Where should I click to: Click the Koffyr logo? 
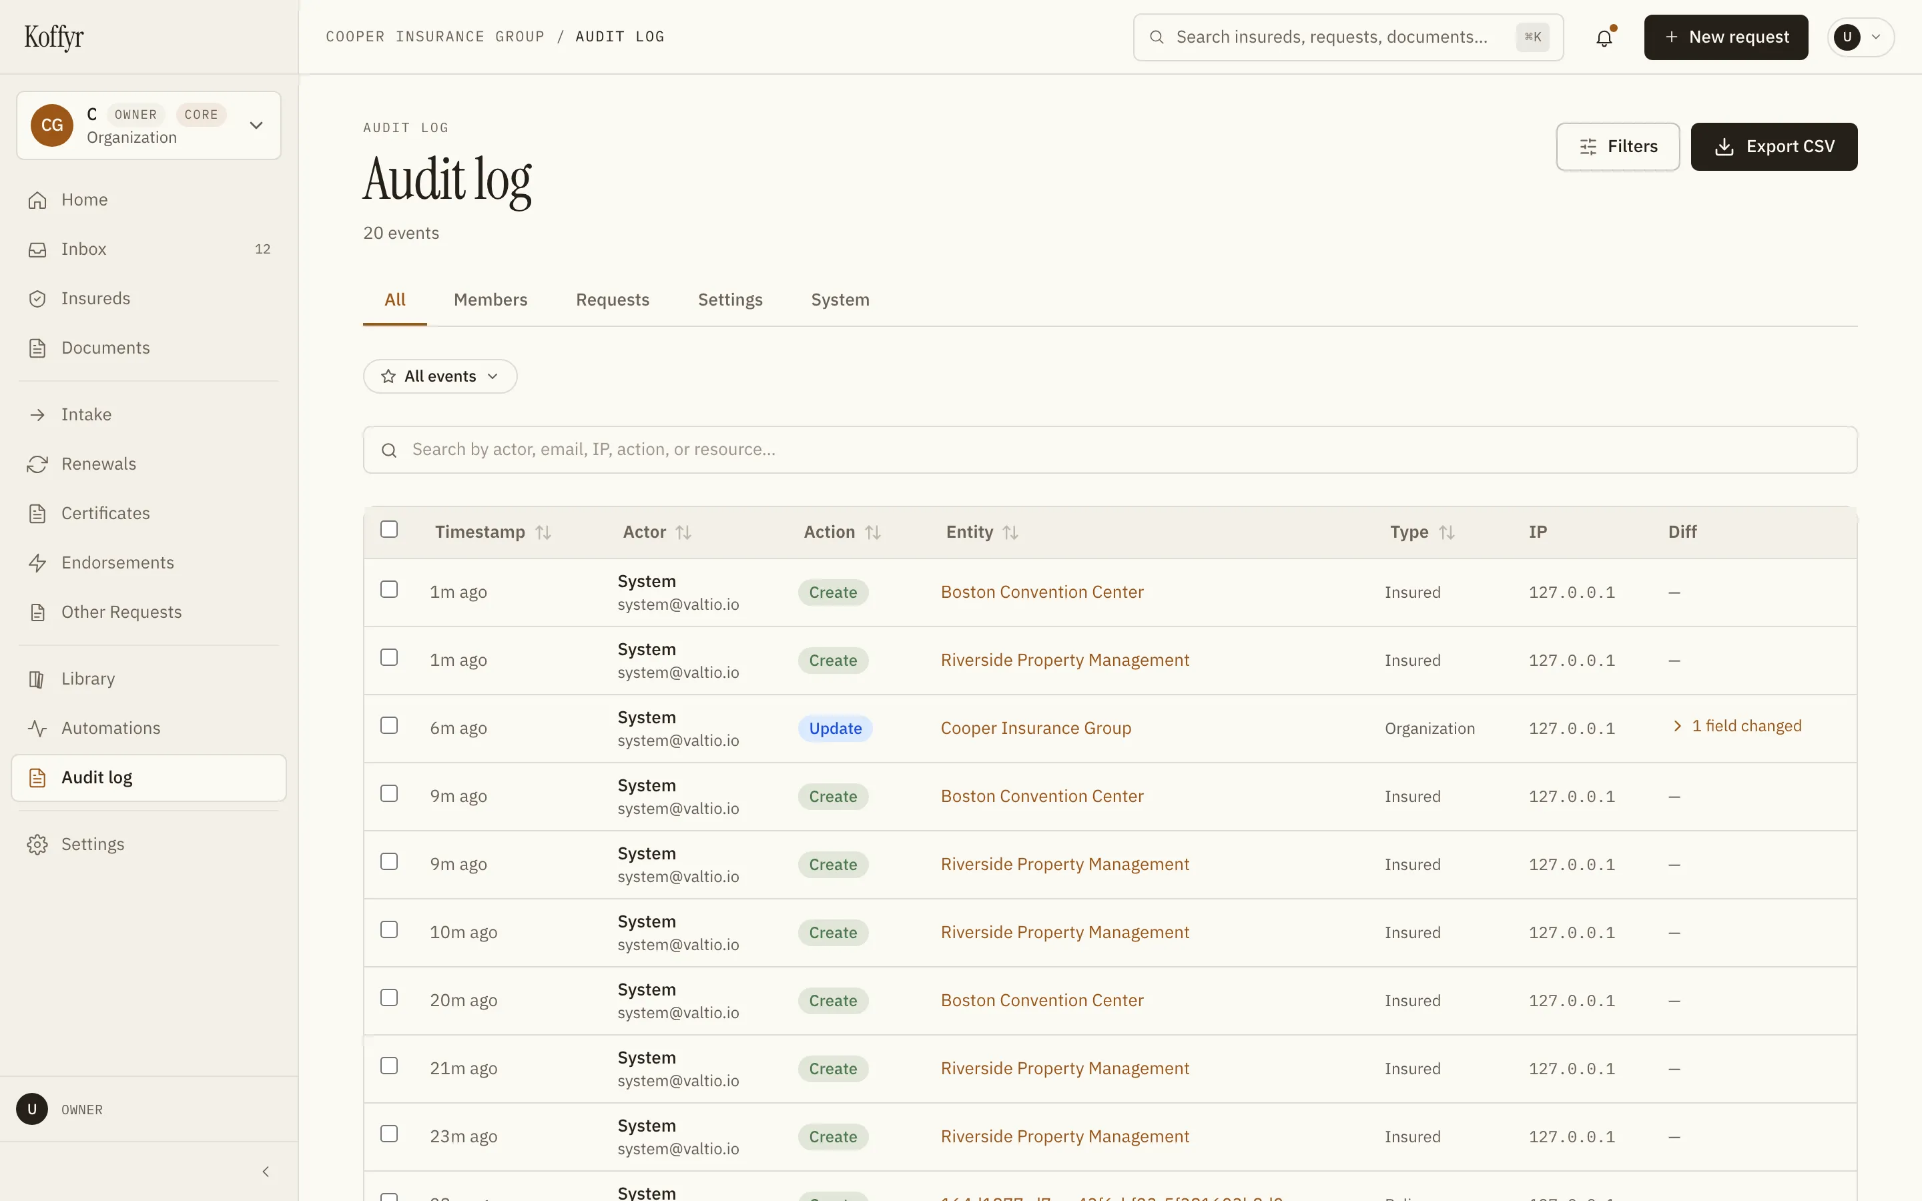click(x=53, y=37)
